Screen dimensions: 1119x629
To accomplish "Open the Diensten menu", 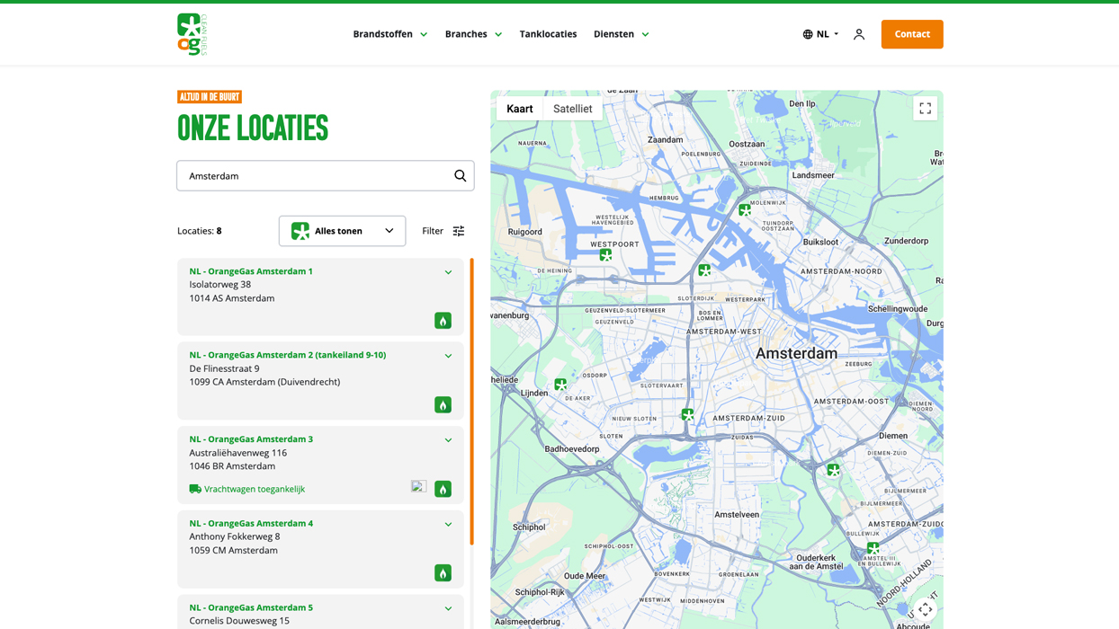I will pyautogui.click(x=621, y=34).
